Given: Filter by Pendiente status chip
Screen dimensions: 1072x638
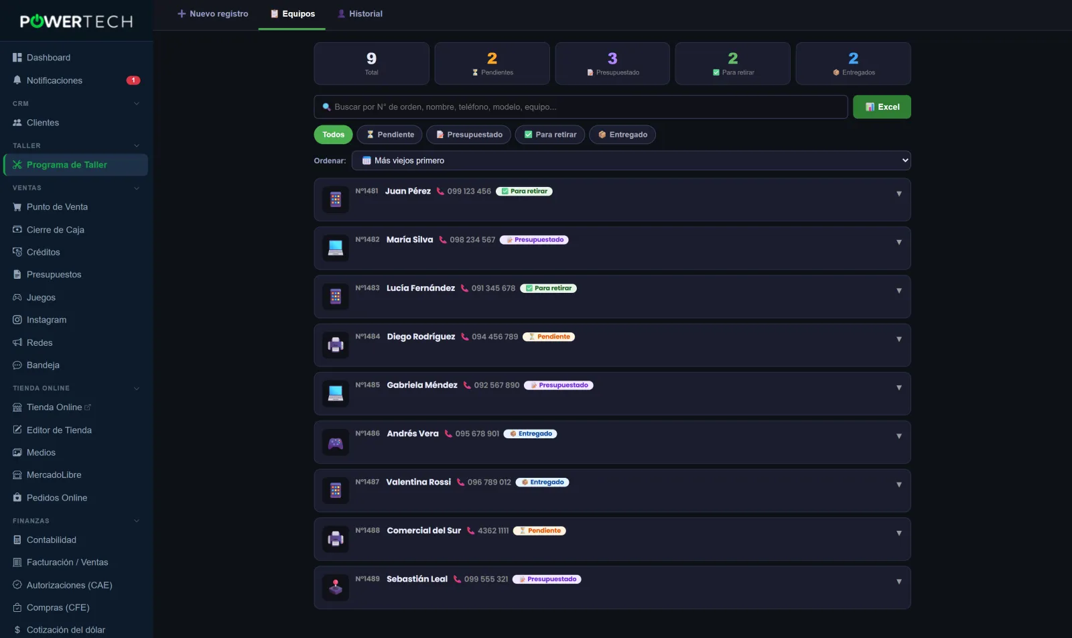Looking at the screenshot, I should coord(390,135).
